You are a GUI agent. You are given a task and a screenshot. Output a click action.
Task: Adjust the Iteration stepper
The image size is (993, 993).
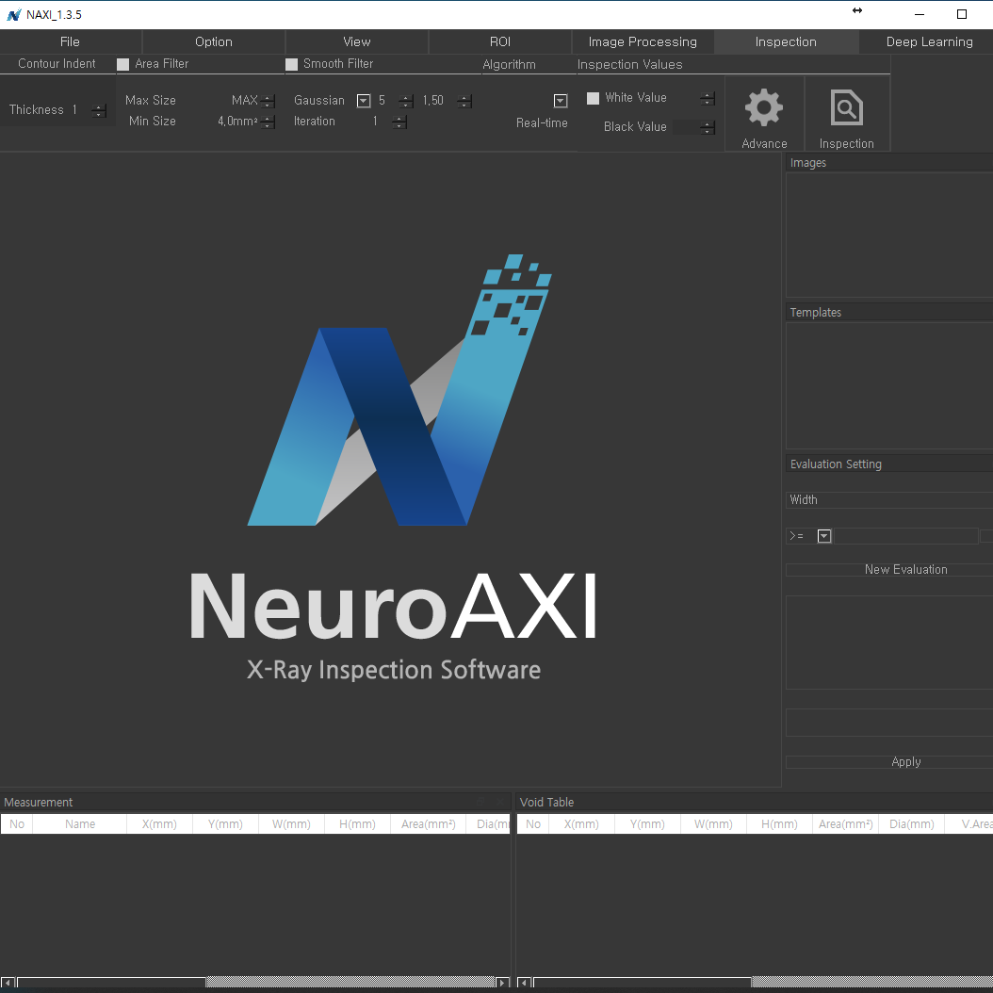pos(399,122)
